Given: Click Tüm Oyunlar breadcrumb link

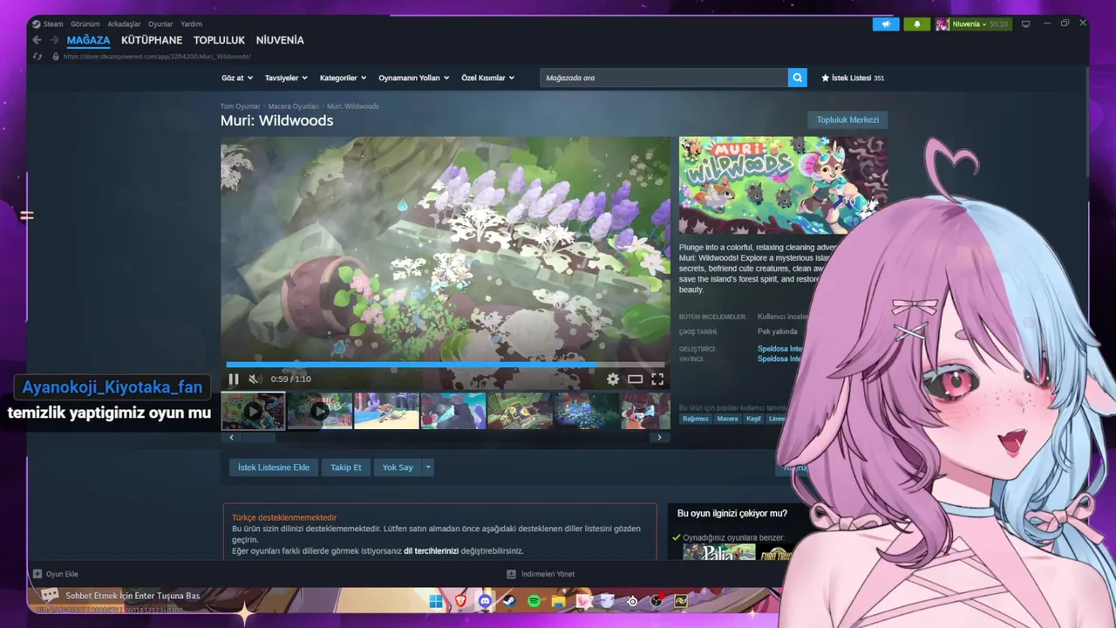Looking at the screenshot, I should [x=241, y=106].
